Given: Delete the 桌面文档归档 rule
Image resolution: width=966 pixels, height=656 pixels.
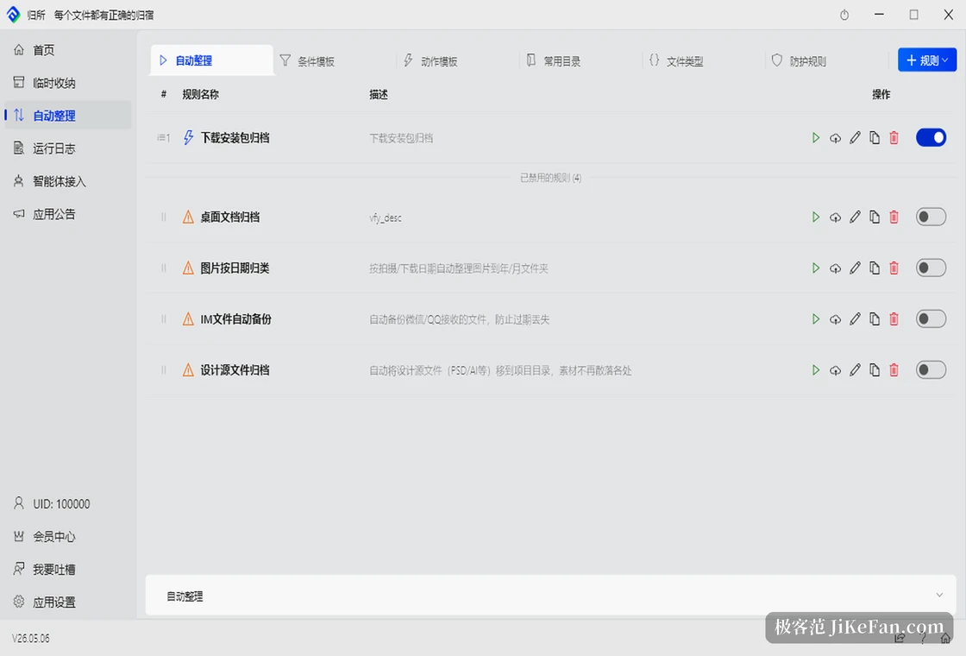Looking at the screenshot, I should tap(894, 217).
